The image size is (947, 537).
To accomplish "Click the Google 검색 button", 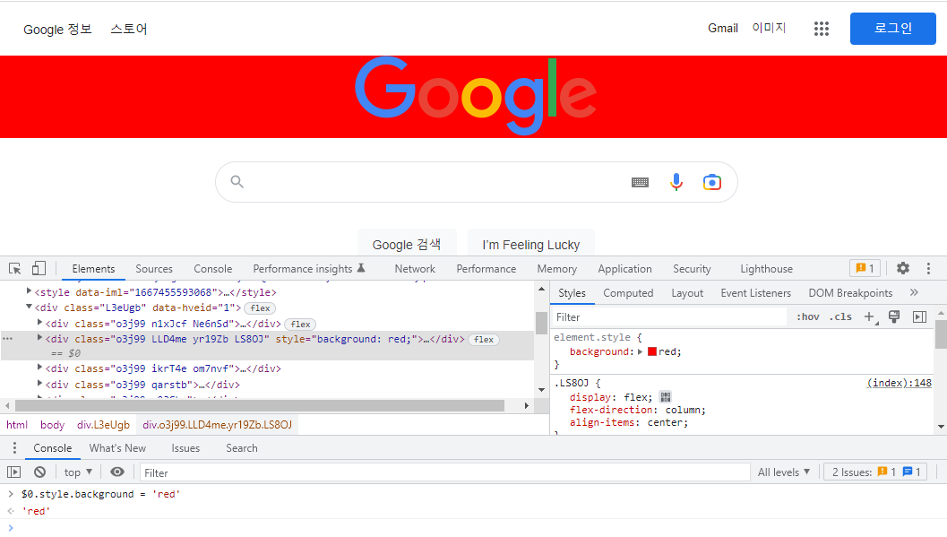I will click(407, 244).
